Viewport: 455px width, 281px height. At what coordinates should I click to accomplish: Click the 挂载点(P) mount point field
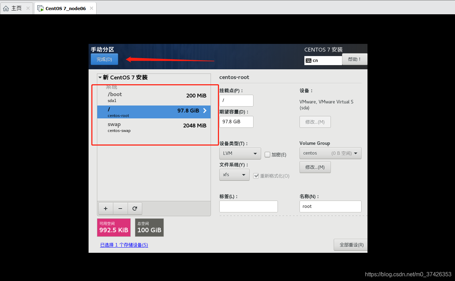tap(236, 101)
